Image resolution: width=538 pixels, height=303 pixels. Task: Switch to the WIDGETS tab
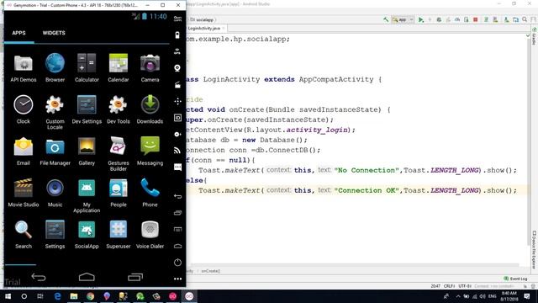tap(54, 33)
